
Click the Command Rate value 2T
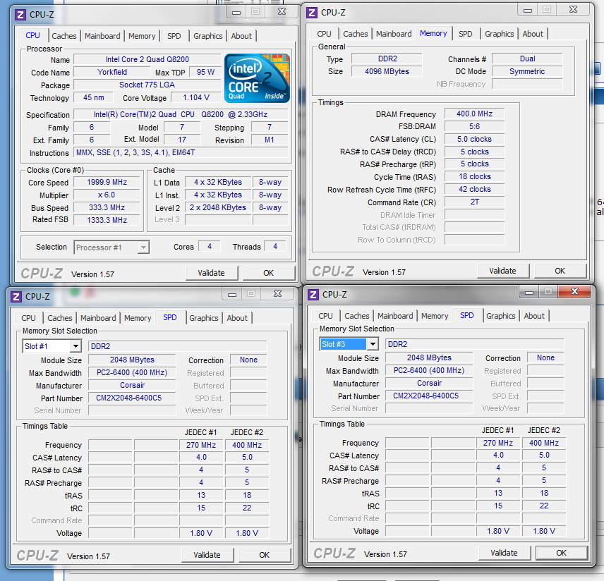[475, 202]
